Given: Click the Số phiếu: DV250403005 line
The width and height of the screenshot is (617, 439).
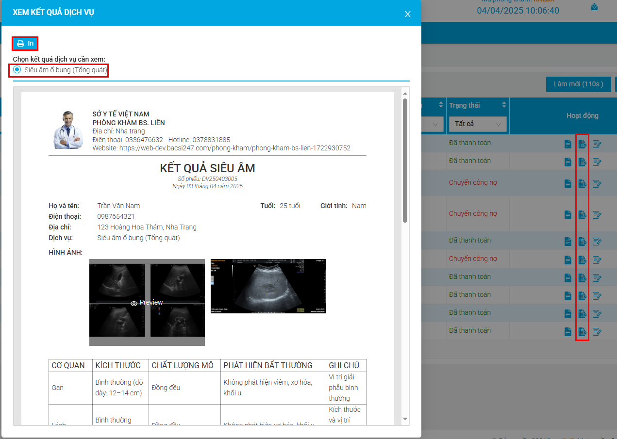Looking at the screenshot, I should [207, 179].
